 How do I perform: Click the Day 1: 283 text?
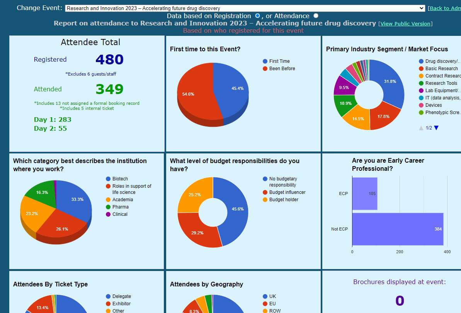coord(53,119)
